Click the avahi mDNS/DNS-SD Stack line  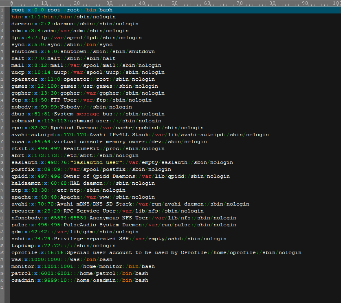click(130, 204)
